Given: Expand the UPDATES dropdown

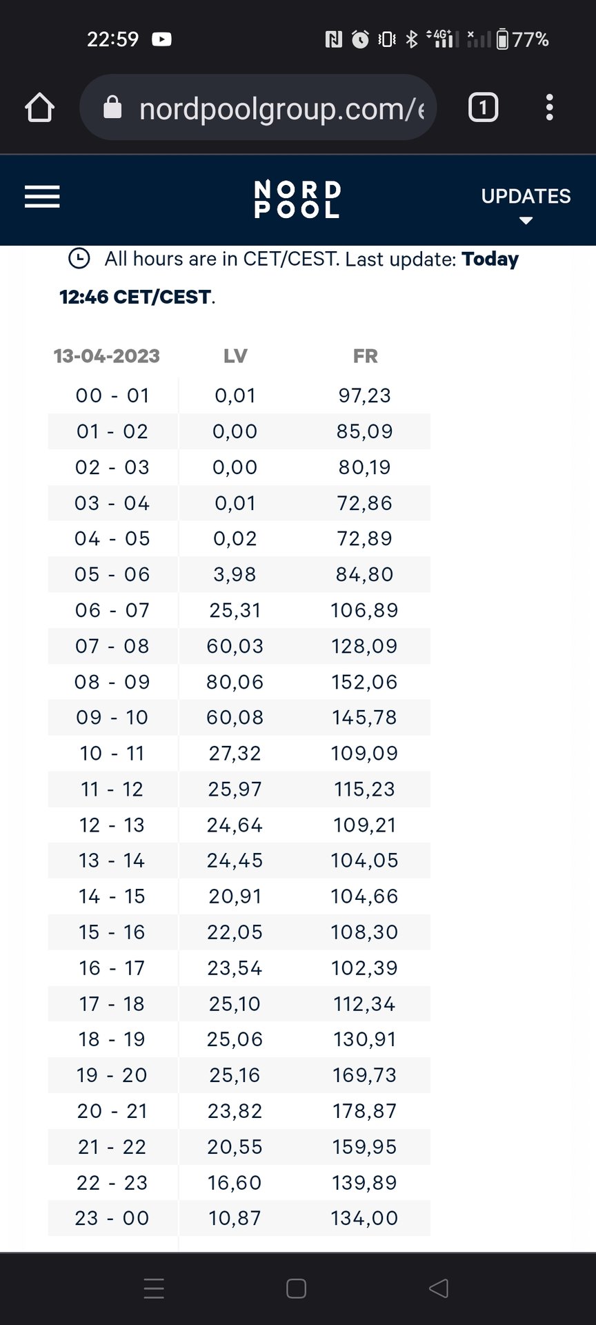Looking at the screenshot, I should tap(526, 197).
